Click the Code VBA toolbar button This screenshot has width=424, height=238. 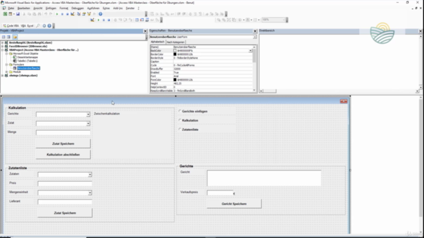pyautogui.click(x=11, y=26)
